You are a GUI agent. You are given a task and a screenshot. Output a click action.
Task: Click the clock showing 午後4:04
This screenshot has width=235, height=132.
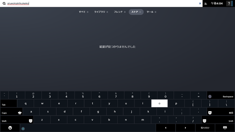(217, 3)
